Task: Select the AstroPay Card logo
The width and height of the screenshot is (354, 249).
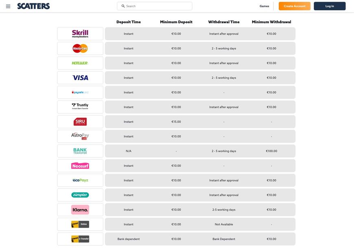Action: (x=80, y=136)
